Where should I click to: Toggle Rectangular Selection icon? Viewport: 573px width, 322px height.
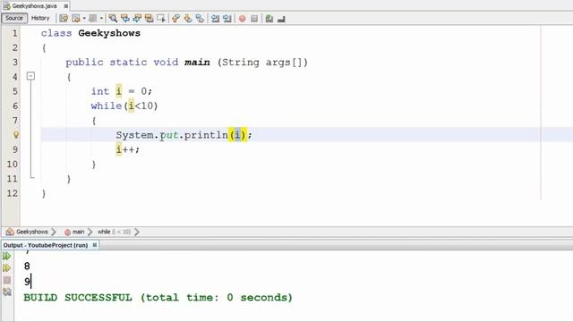tap(161, 18)
